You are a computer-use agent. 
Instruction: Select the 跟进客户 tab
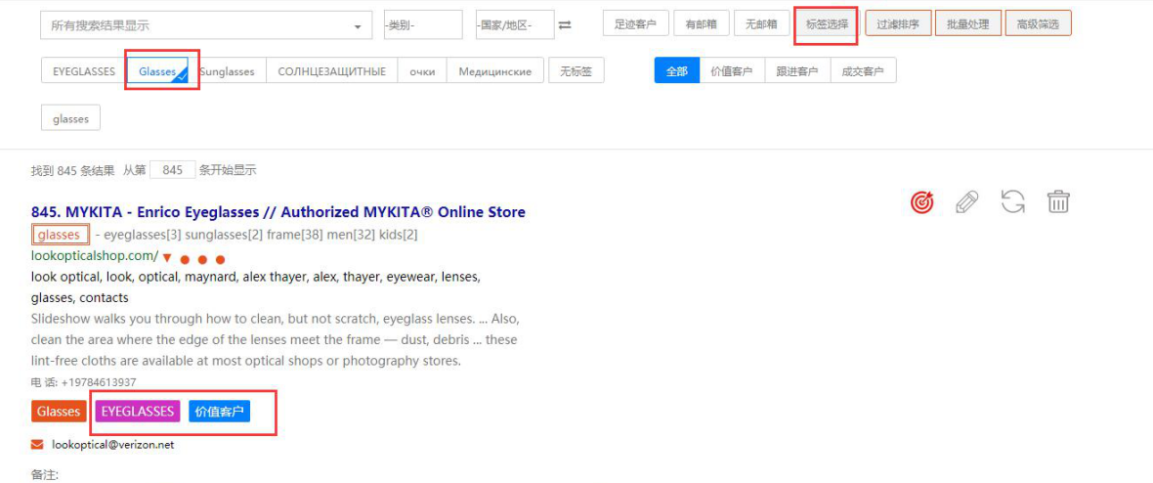point(797,71)
